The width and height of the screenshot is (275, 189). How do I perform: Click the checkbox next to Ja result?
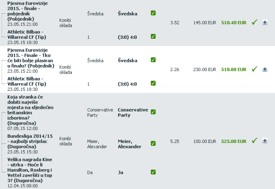(153, 172)
